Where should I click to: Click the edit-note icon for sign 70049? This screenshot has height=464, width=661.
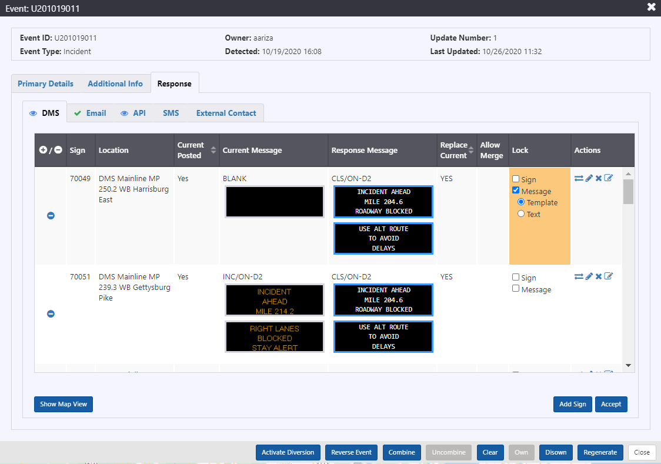[608, 178]
